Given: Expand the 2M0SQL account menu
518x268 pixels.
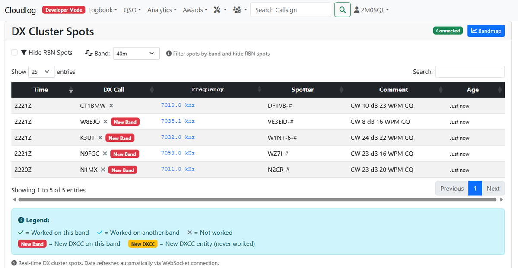Looking at the screenshot, I should pyautogui.click(x=371, y=9).
